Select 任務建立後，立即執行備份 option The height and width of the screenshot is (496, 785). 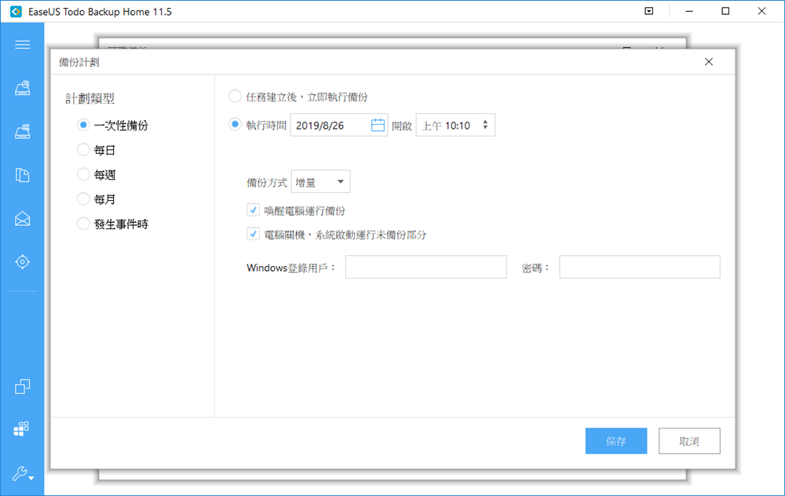click(235, 96)
